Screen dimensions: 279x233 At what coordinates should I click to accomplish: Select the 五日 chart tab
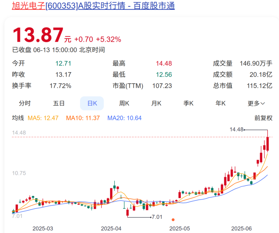click(x=59, y=103)
